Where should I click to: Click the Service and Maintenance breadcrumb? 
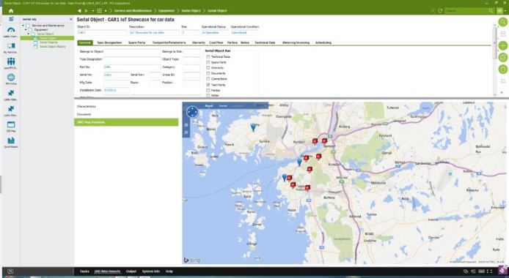coord(133,11)
